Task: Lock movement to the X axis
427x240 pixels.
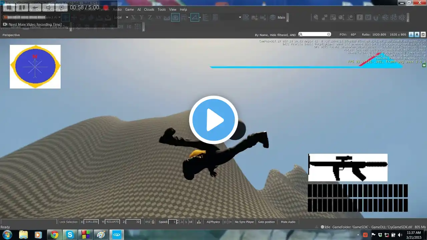Action: click(x=133, y=17)
